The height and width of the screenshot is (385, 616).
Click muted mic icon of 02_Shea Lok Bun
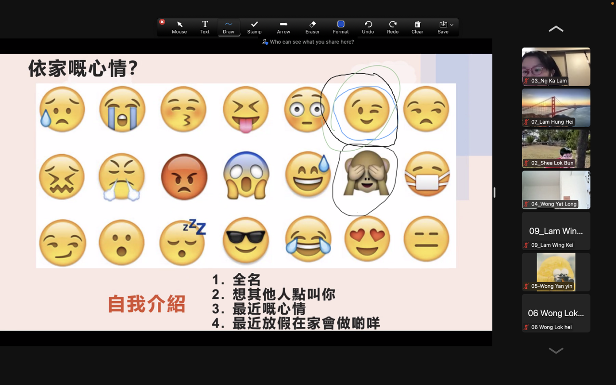[526, 163]
